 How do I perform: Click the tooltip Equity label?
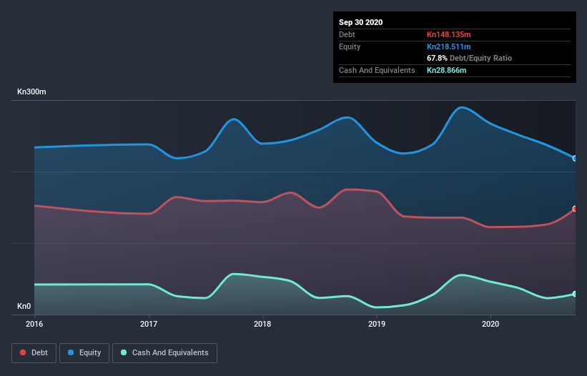[x=350, y=46]
